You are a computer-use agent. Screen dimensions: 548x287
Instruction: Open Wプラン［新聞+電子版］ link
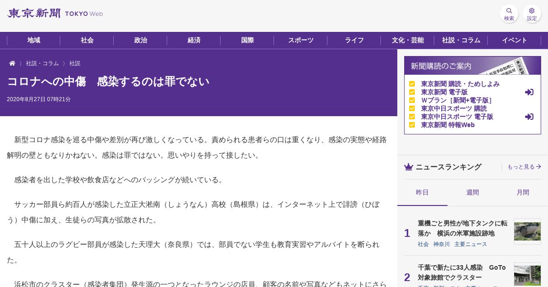(457, 100)
